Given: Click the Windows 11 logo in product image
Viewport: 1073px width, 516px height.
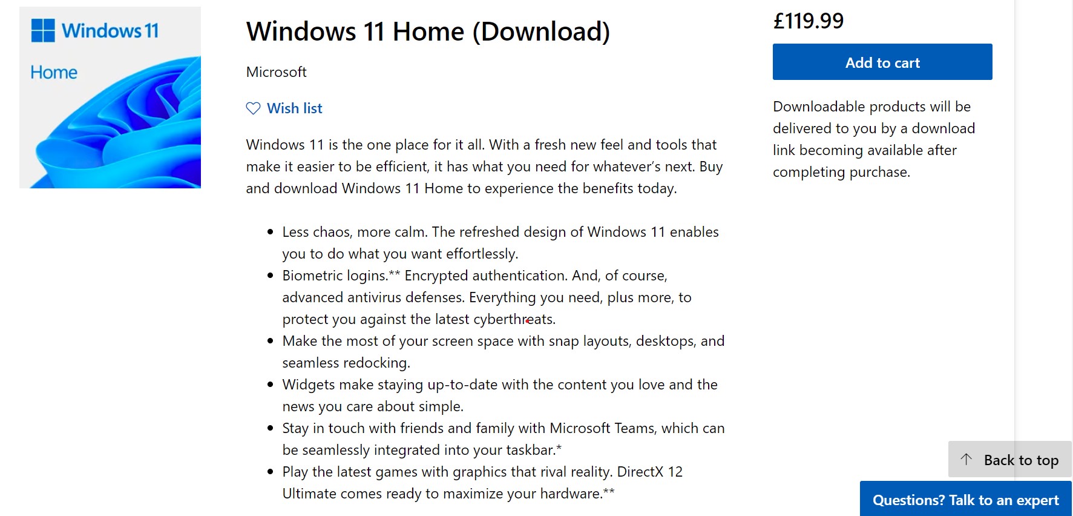Looking at the screenshot, I should point(95,30).
